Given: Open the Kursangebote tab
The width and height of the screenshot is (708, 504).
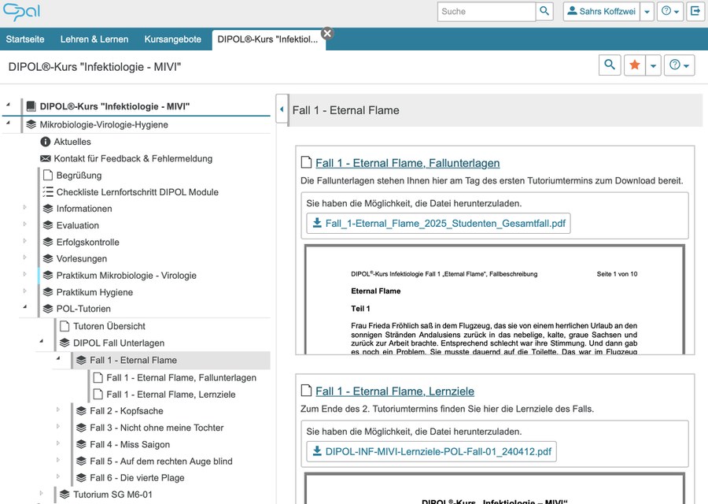Looking at the screenshot, I should pos(172,39).
